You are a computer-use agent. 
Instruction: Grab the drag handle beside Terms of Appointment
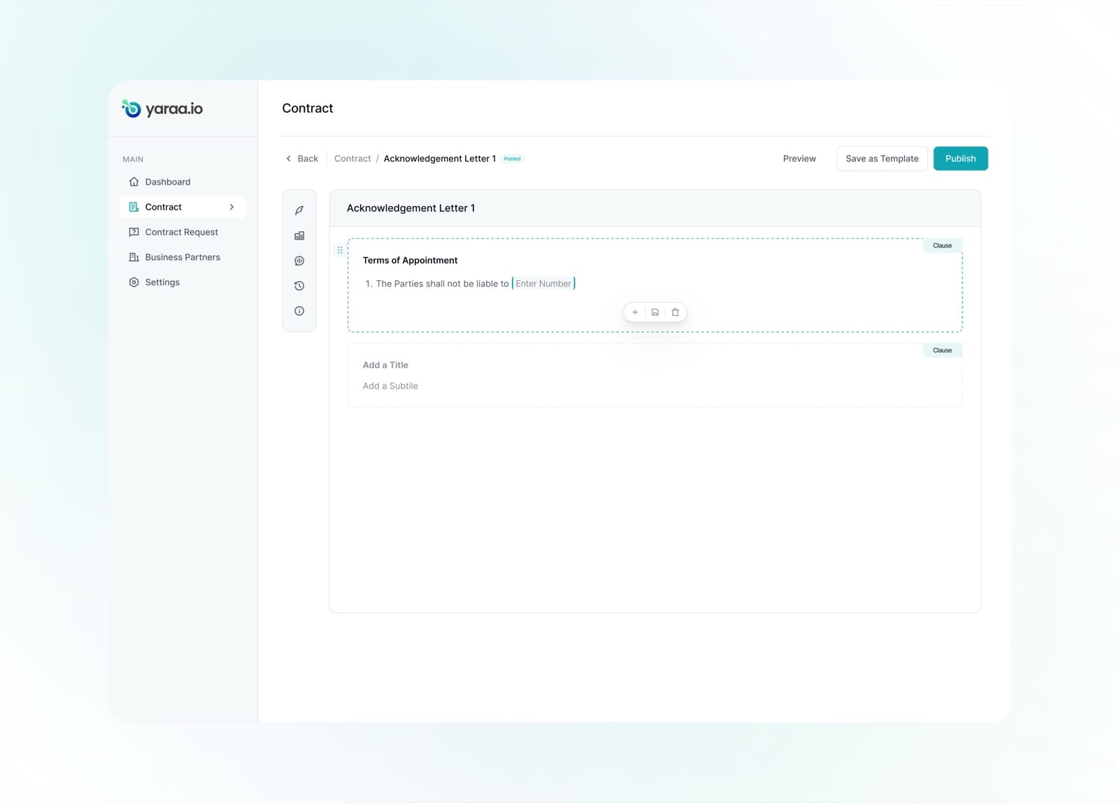point(341,249)
